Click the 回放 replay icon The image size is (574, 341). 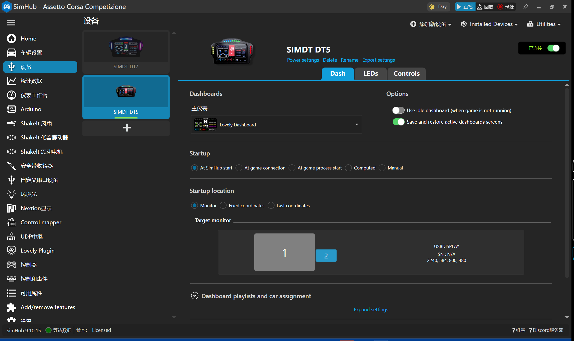(x=480, y=7)
